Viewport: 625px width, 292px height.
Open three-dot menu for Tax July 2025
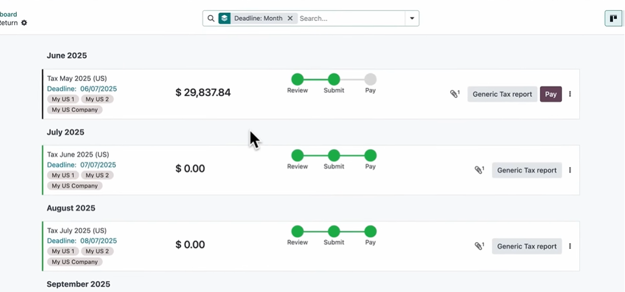[x=570, y=246]
